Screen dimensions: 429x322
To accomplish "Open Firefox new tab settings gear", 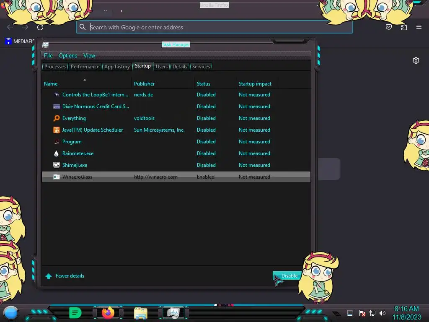I will pyautogui.click(x=416, y=60).
